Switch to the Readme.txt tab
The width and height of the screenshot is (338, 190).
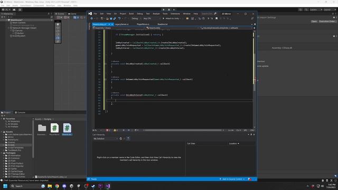[x=162, y=24]
